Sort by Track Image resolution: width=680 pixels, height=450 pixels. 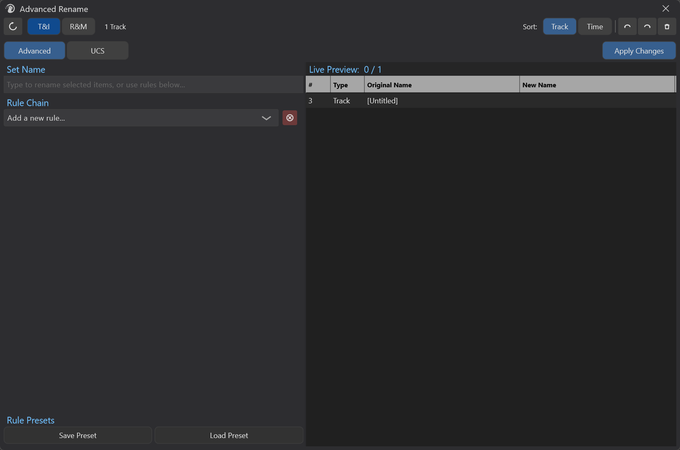560,26
